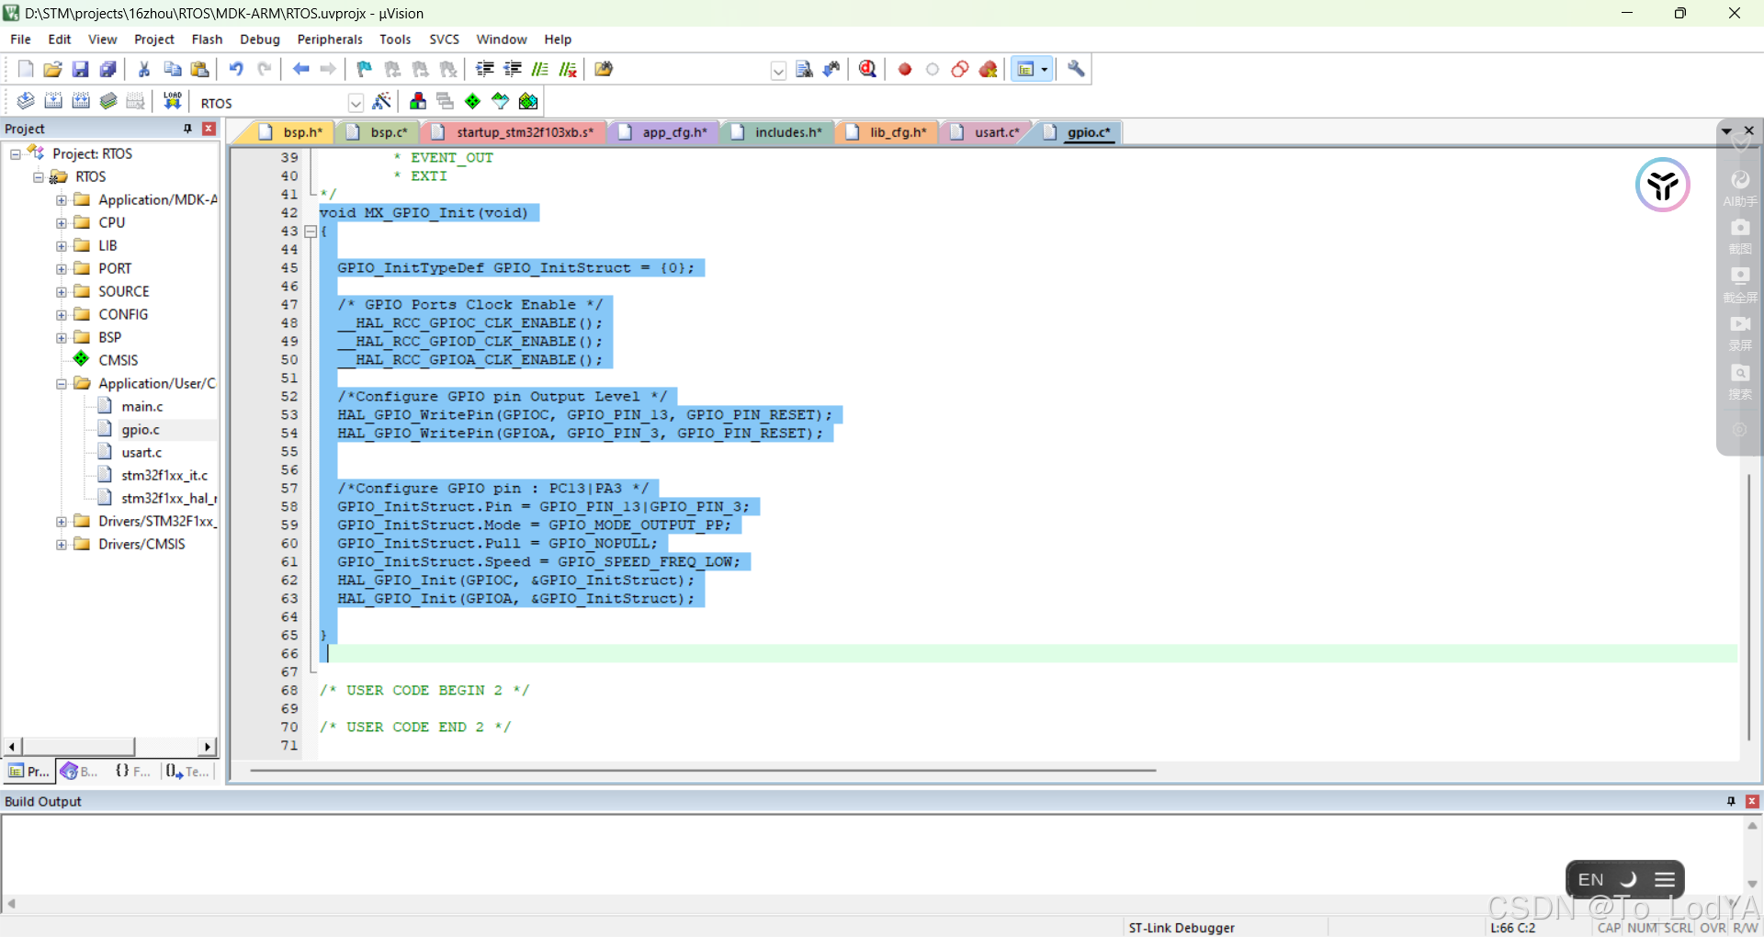
Task: Select the CMSIS component item
Action: pyautogui.click(x=118, y=360)
